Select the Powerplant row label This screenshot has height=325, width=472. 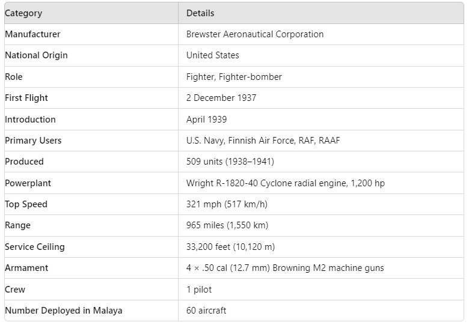[28, 183]
